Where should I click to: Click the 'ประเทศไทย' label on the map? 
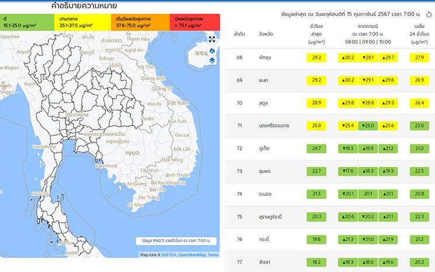pos(77,115)
